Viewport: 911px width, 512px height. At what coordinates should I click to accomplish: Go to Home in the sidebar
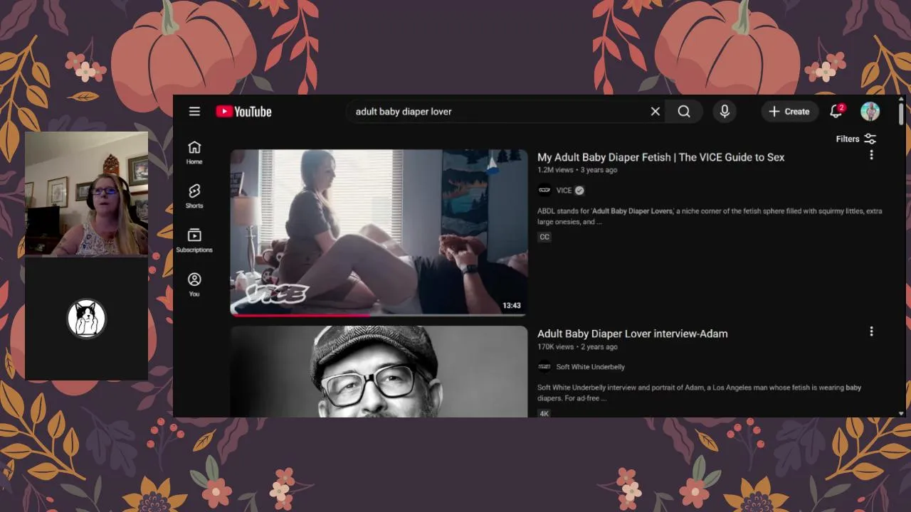[194, 152]
